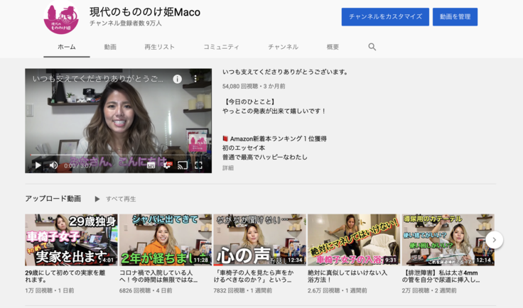
Task: Show video info card icon
Action: tap(178, 79)
